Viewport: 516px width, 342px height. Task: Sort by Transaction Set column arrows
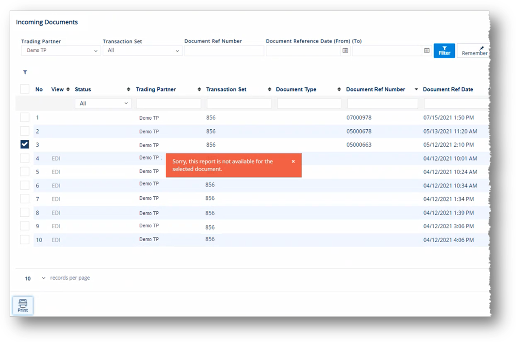coord(269,89)
